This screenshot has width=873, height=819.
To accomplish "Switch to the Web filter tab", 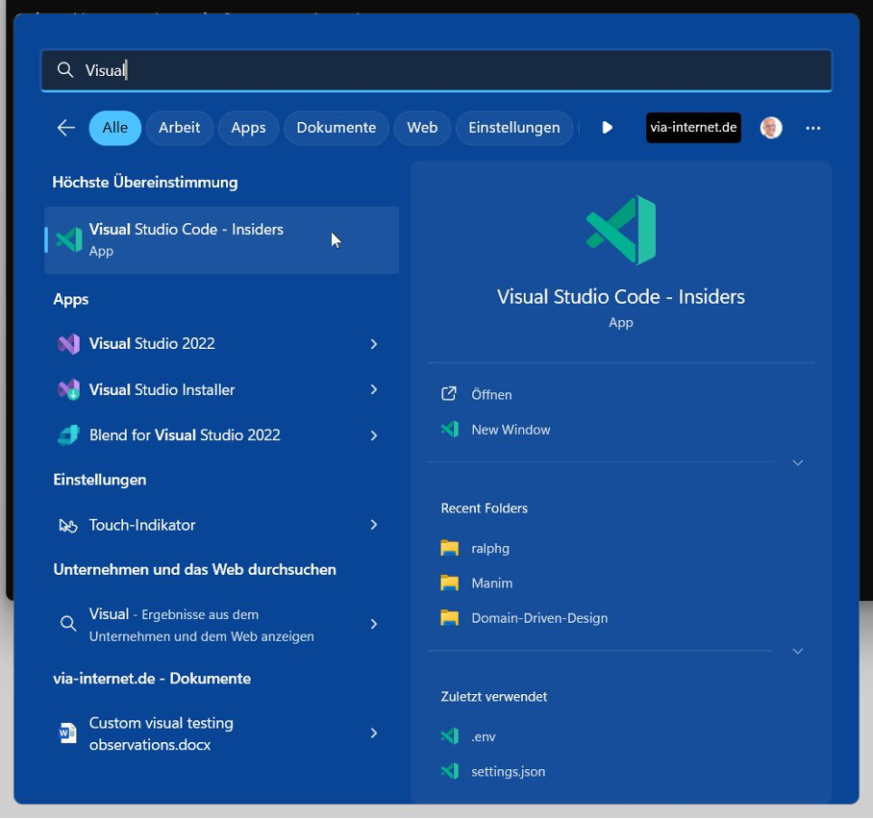I will coord(422,128).
